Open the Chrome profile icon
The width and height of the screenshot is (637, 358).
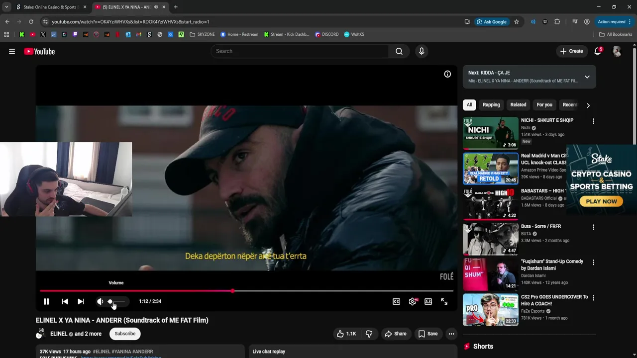point(587,21)
